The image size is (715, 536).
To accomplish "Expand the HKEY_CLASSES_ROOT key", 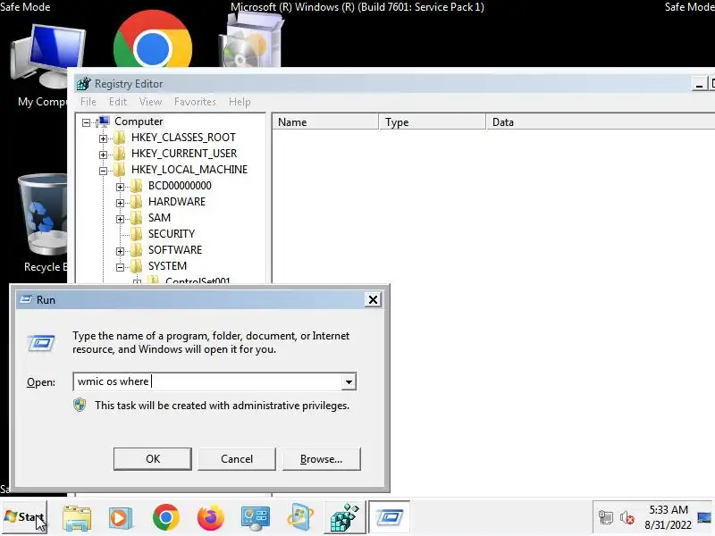I will coord(103,138).
